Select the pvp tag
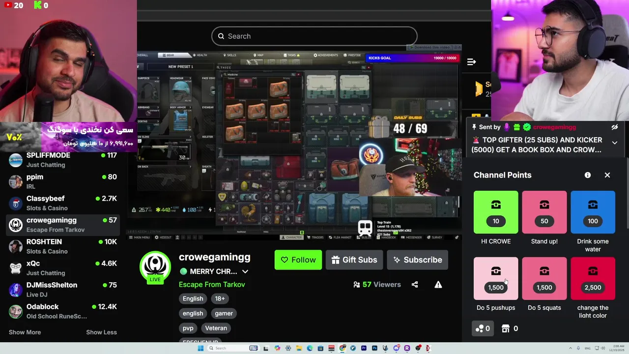 coord(188,328)
